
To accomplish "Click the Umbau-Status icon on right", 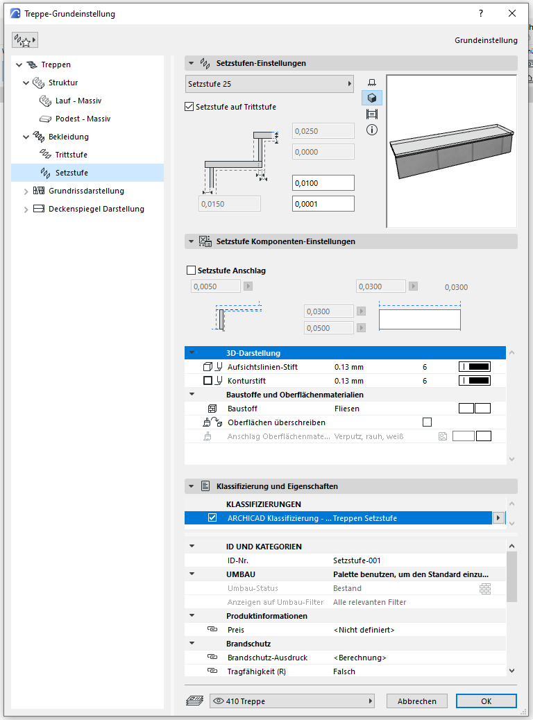I will [484, 588].
